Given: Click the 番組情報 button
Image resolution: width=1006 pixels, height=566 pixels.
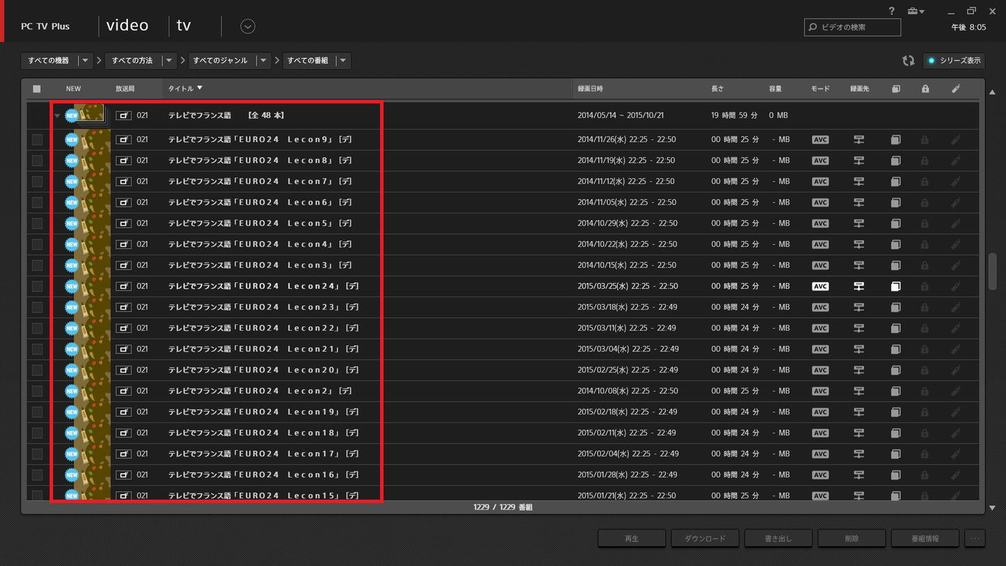Looking at the screenshot, I should (925, 539).
